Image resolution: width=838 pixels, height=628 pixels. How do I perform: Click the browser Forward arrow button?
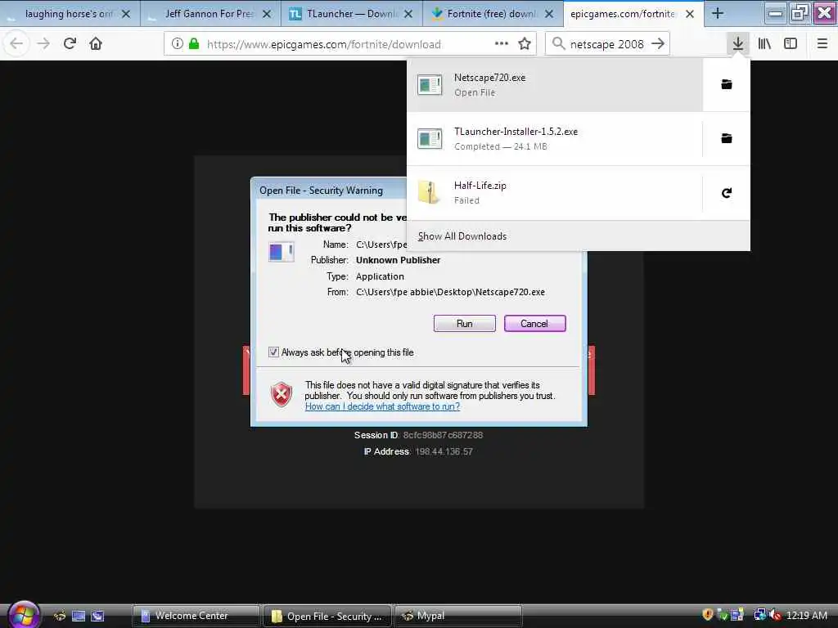43,44
